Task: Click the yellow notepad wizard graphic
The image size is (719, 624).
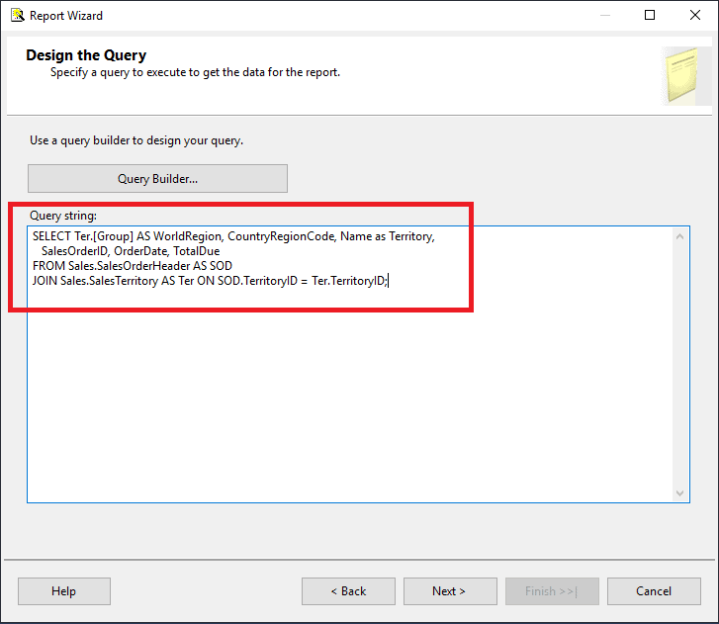Action: (682, 75)
